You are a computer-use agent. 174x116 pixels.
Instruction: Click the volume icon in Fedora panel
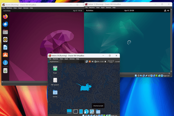93,62
